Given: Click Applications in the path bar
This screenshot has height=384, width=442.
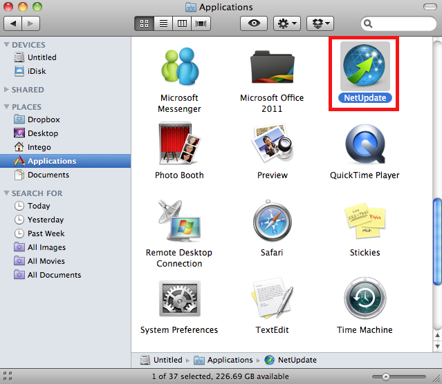Looking at the screenshot, I should [x=223, y=360].
